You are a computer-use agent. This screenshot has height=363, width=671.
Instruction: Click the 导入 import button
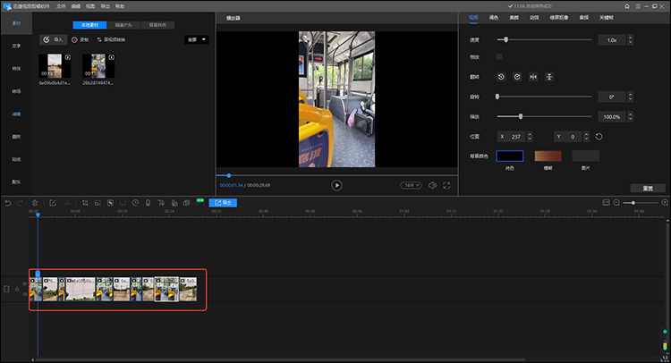pos(54,39)
